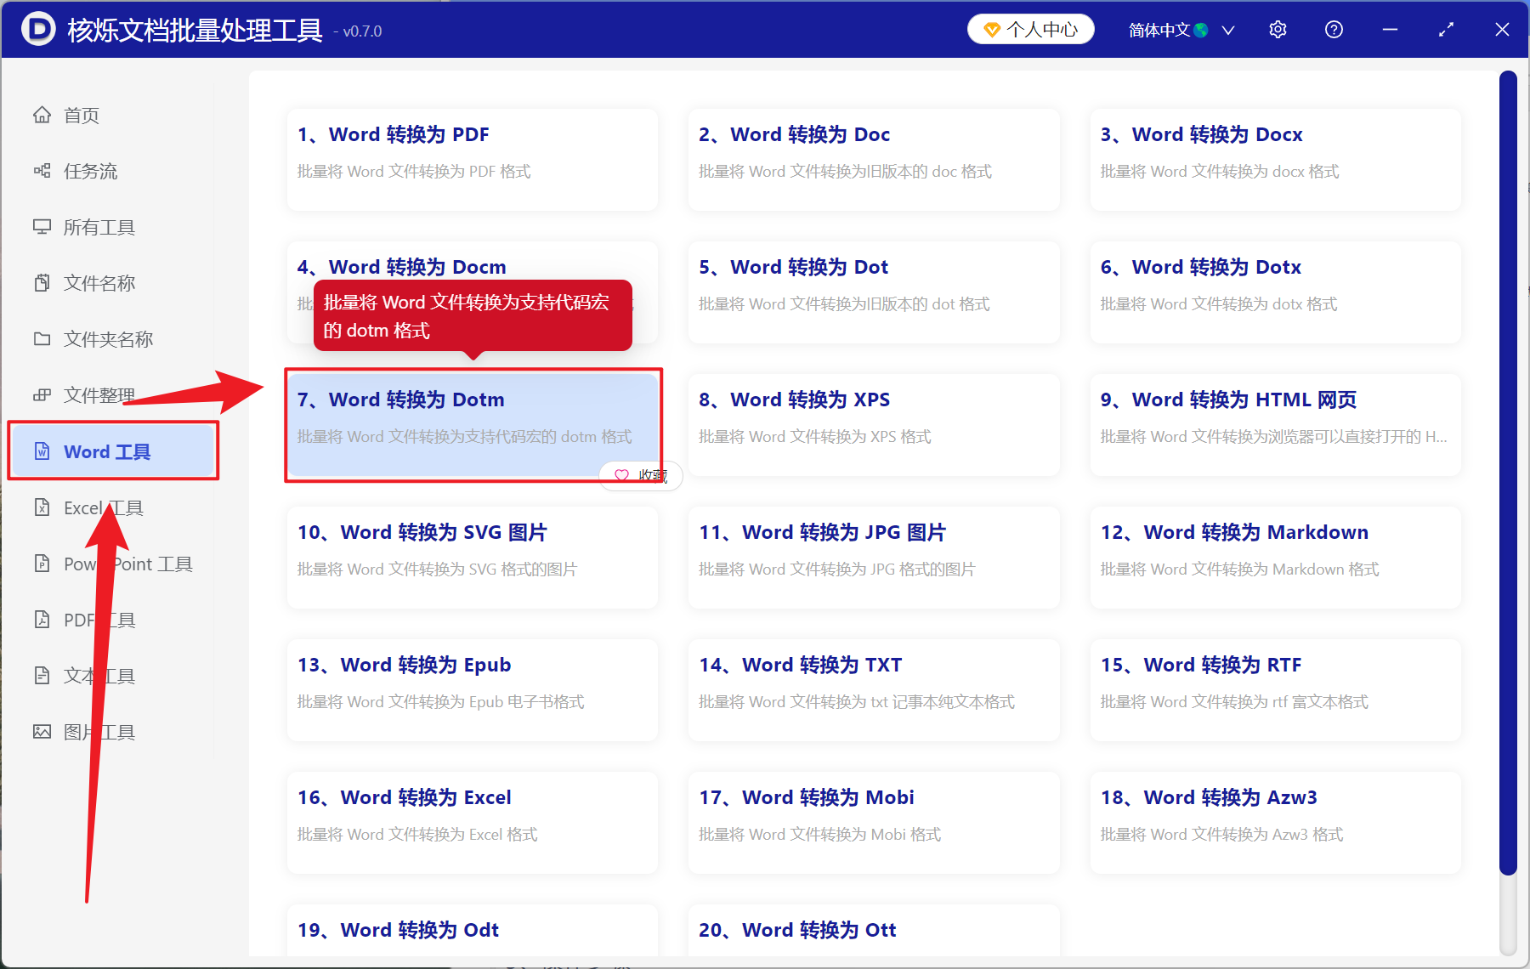Open Word 转换为 Ott card
1530x969 pixels.
point(874,930)
